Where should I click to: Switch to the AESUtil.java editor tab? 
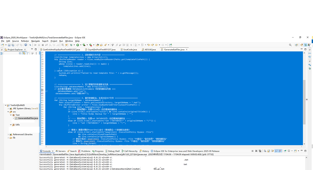149,49
